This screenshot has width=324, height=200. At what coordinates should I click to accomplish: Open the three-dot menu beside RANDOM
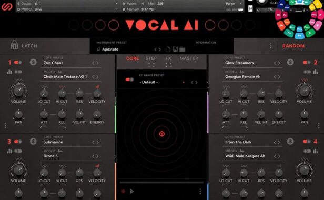(x=270, y=46)
